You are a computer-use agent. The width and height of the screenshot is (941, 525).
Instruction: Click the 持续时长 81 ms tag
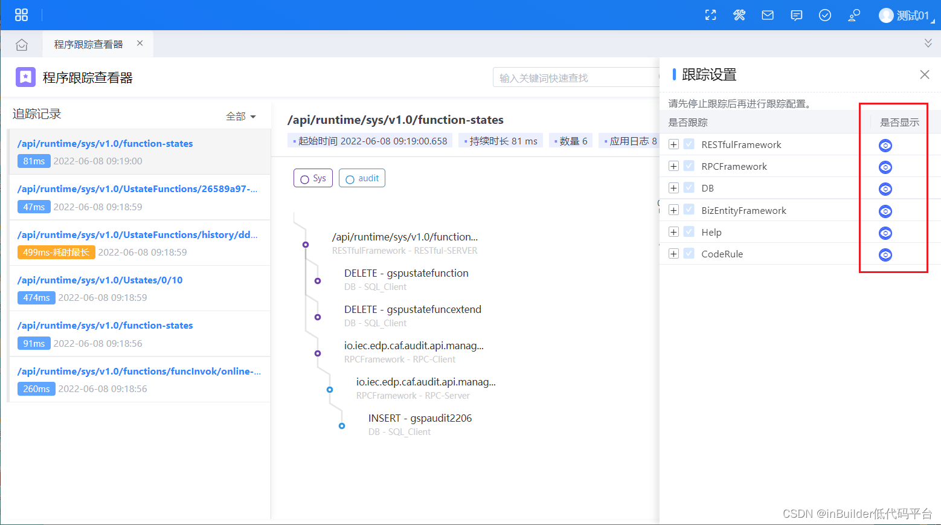[501, 141]
